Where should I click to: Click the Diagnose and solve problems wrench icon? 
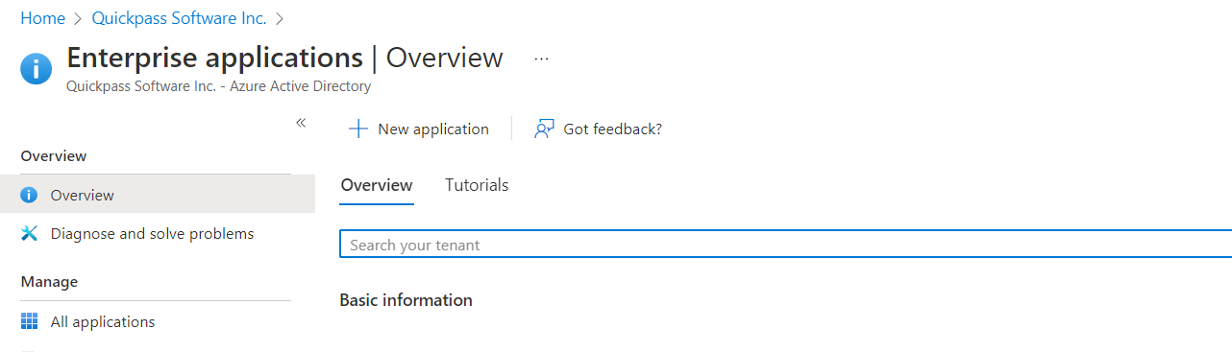point(29,233)
